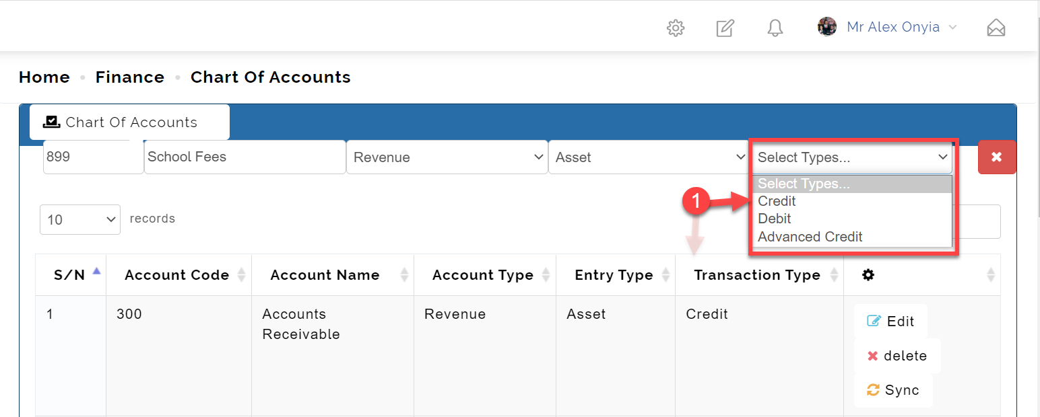Screen dimensions: 1040x417
Task: Choose Debit from the types list
Action: pos(852,219)
